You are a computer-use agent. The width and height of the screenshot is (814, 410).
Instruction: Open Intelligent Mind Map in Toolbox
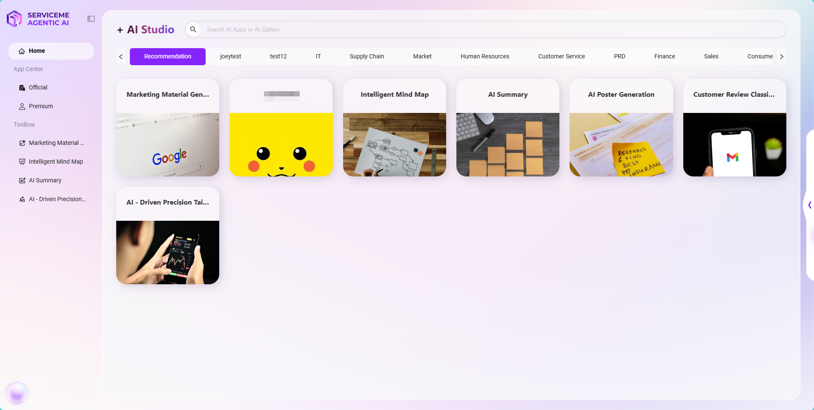pos(51,162)
